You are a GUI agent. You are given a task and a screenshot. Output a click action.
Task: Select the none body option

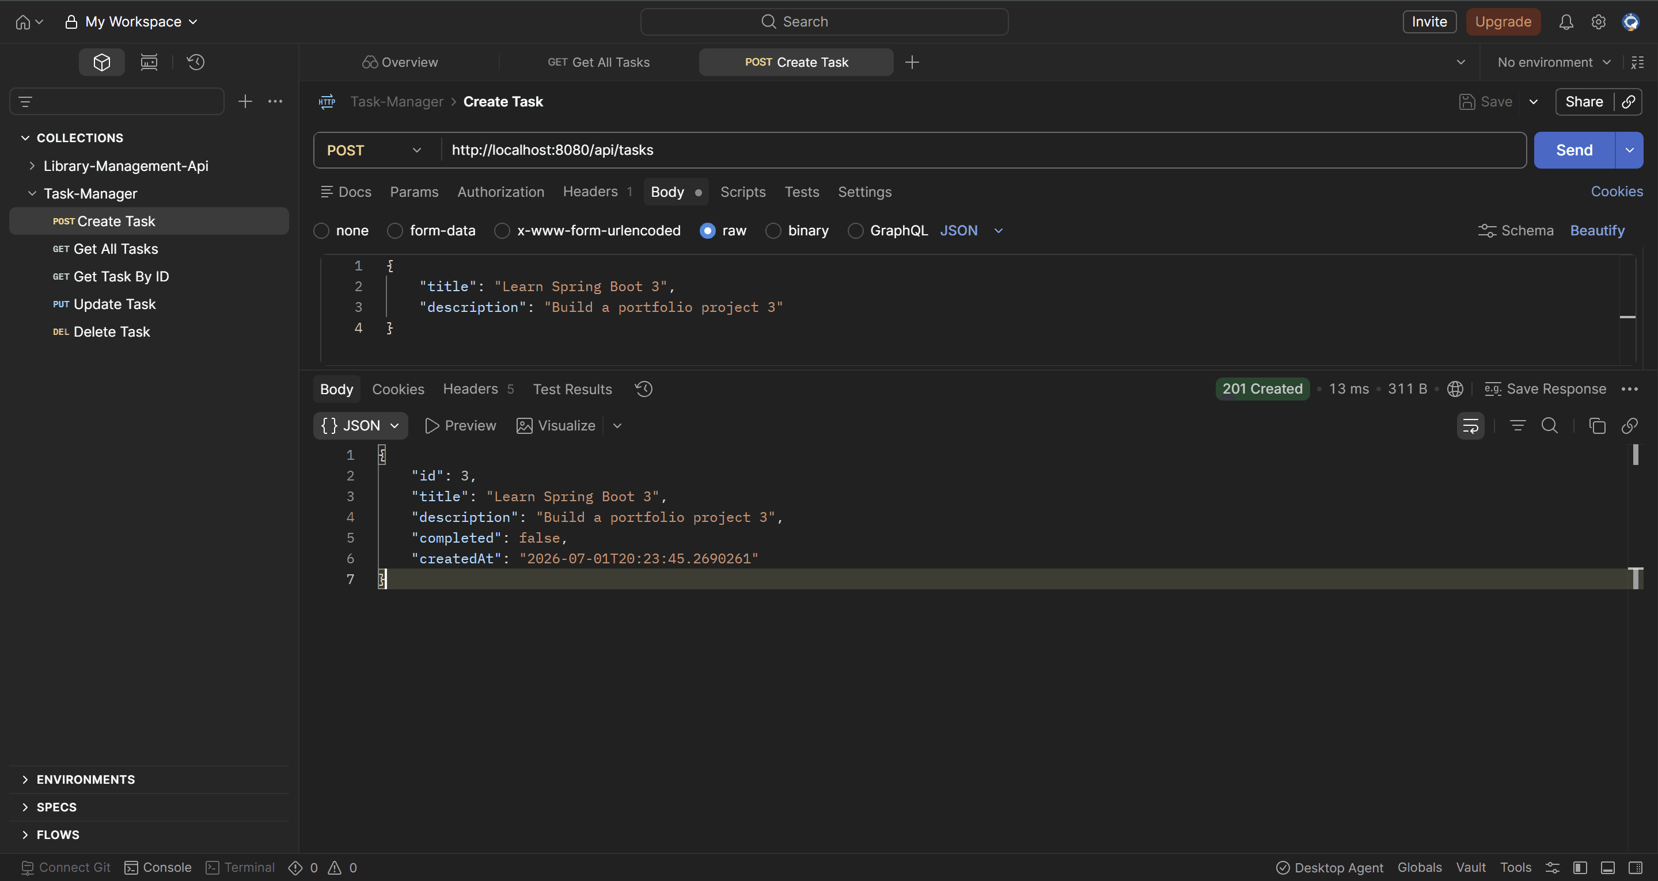321,230
